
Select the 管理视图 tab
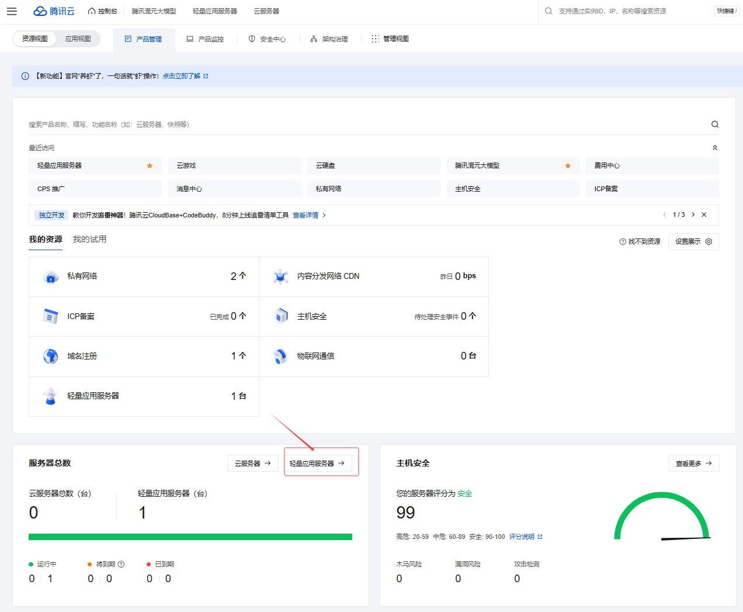click(x=390, y=39)
